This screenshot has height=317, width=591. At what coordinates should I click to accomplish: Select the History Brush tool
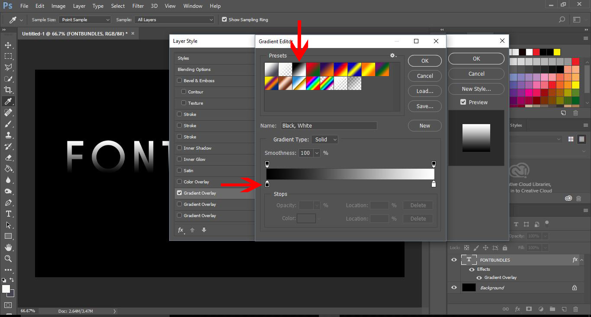pyautogui.click(x=8, y=146)
